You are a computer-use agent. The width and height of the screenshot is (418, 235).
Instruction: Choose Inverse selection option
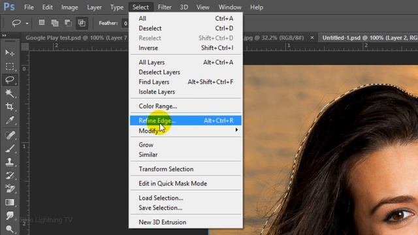pyautogui.click(x=185, y=48)
